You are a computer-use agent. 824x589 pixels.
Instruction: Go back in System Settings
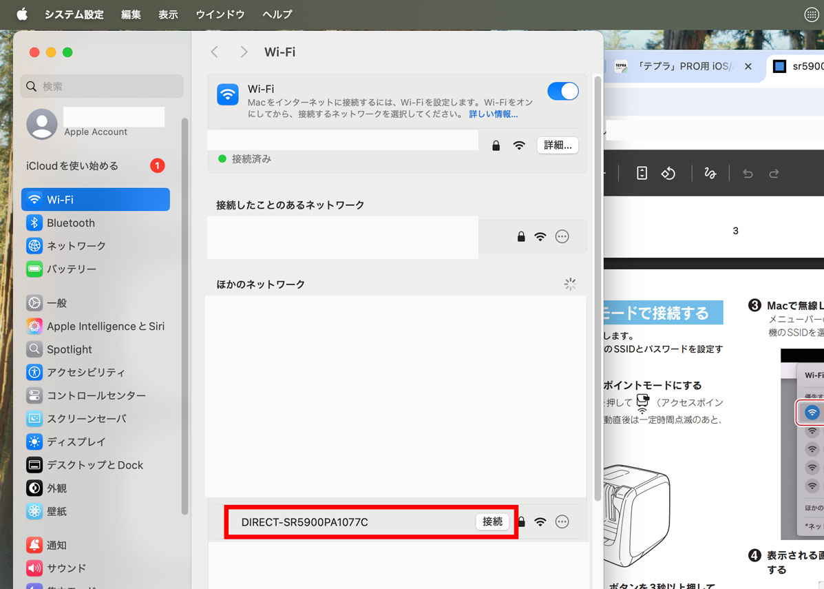coord(214,52)
